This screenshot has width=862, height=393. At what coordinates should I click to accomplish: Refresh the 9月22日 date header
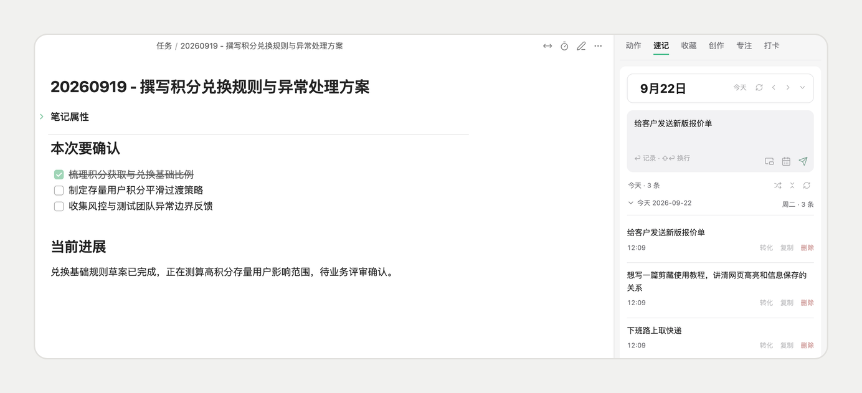(x=759, y=88)
